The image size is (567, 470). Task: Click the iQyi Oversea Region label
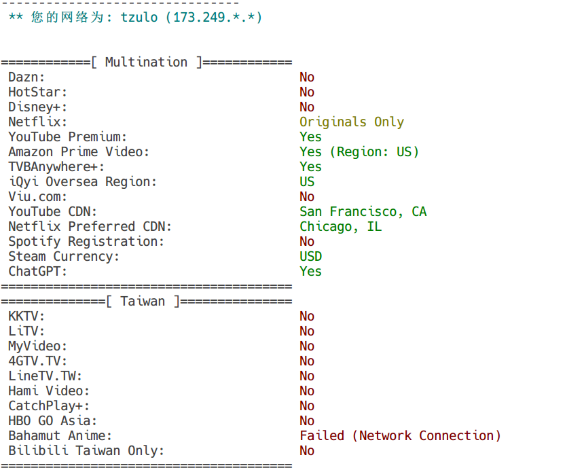(83, 182)
